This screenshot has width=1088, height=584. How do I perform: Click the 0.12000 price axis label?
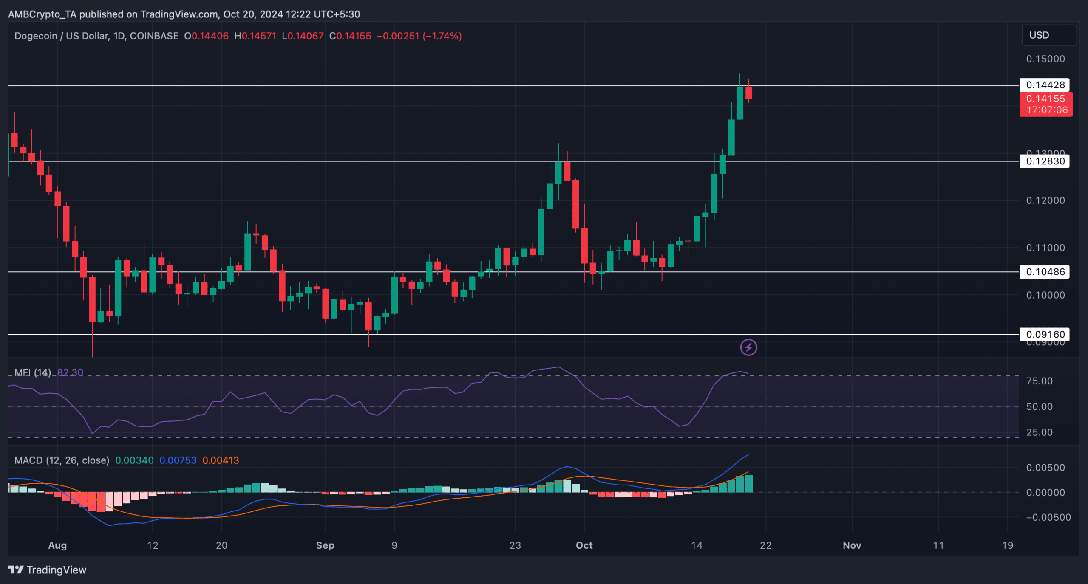coord(1045,200)
